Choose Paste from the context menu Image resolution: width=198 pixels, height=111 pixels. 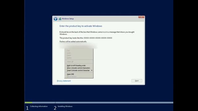pos(79,55)
